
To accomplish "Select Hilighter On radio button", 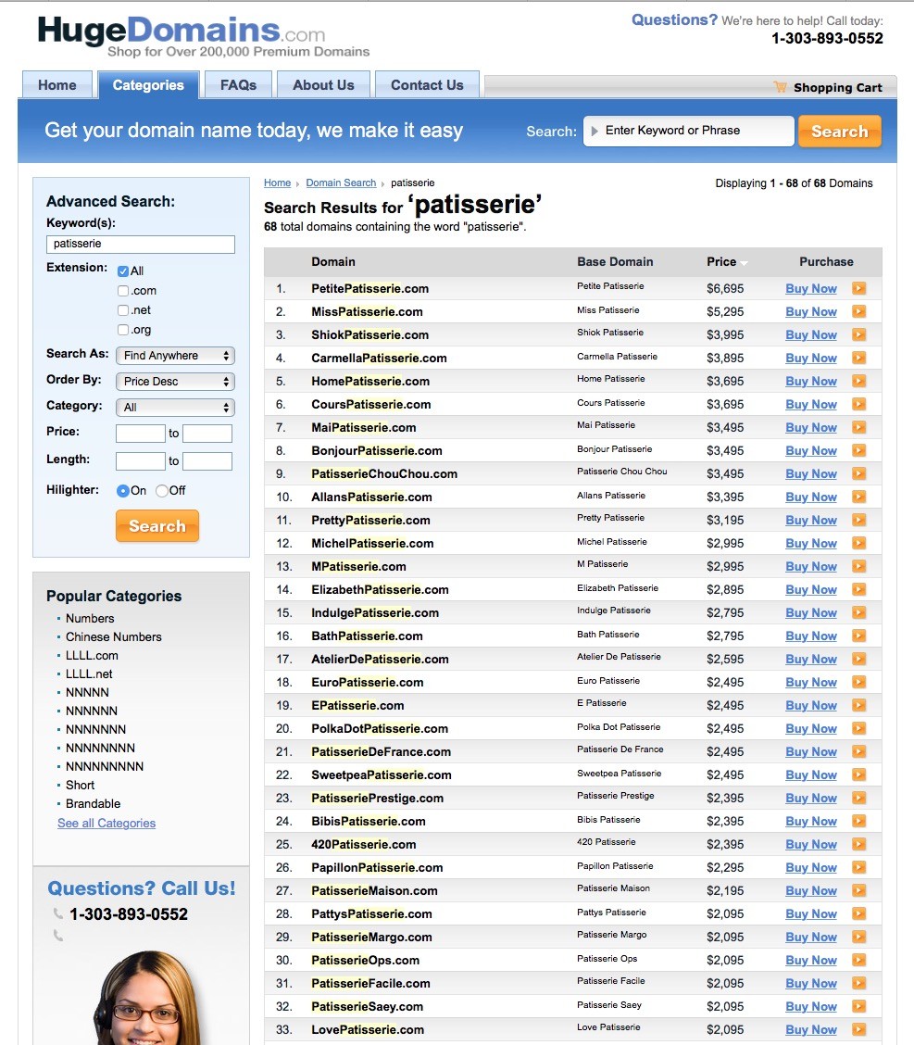I will coord(122,490).
